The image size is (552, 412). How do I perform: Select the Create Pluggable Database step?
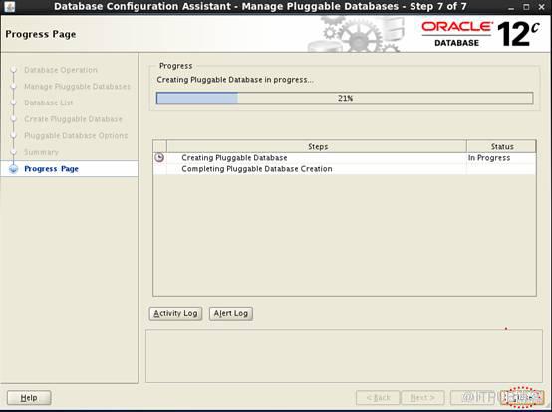click(73, 119)
